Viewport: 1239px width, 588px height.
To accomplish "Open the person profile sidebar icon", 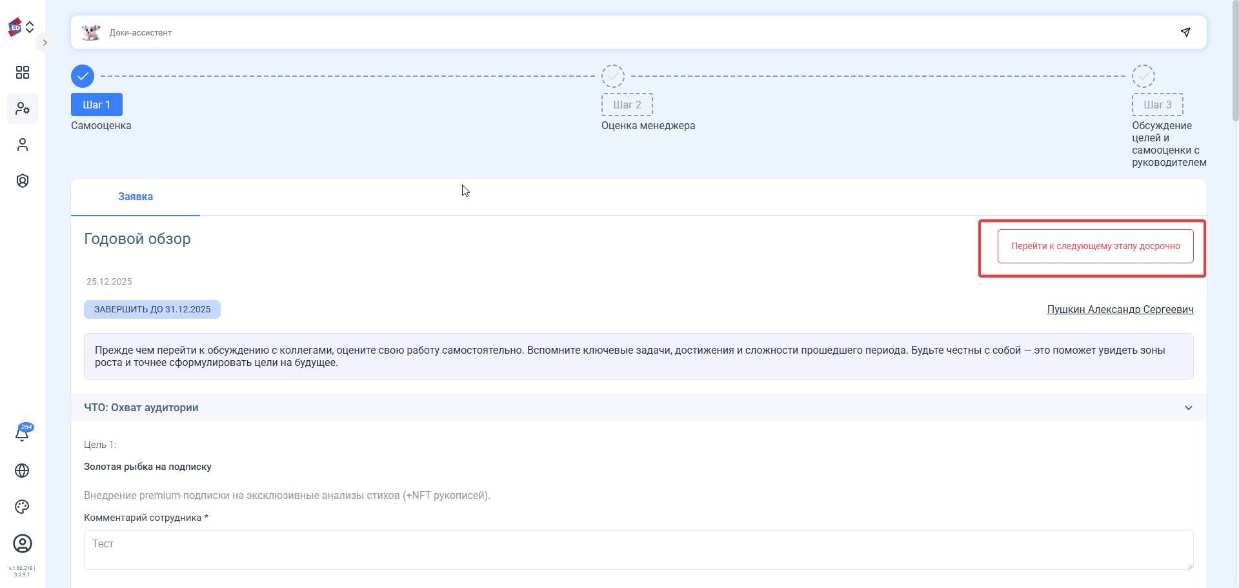I will pos(23,145).
